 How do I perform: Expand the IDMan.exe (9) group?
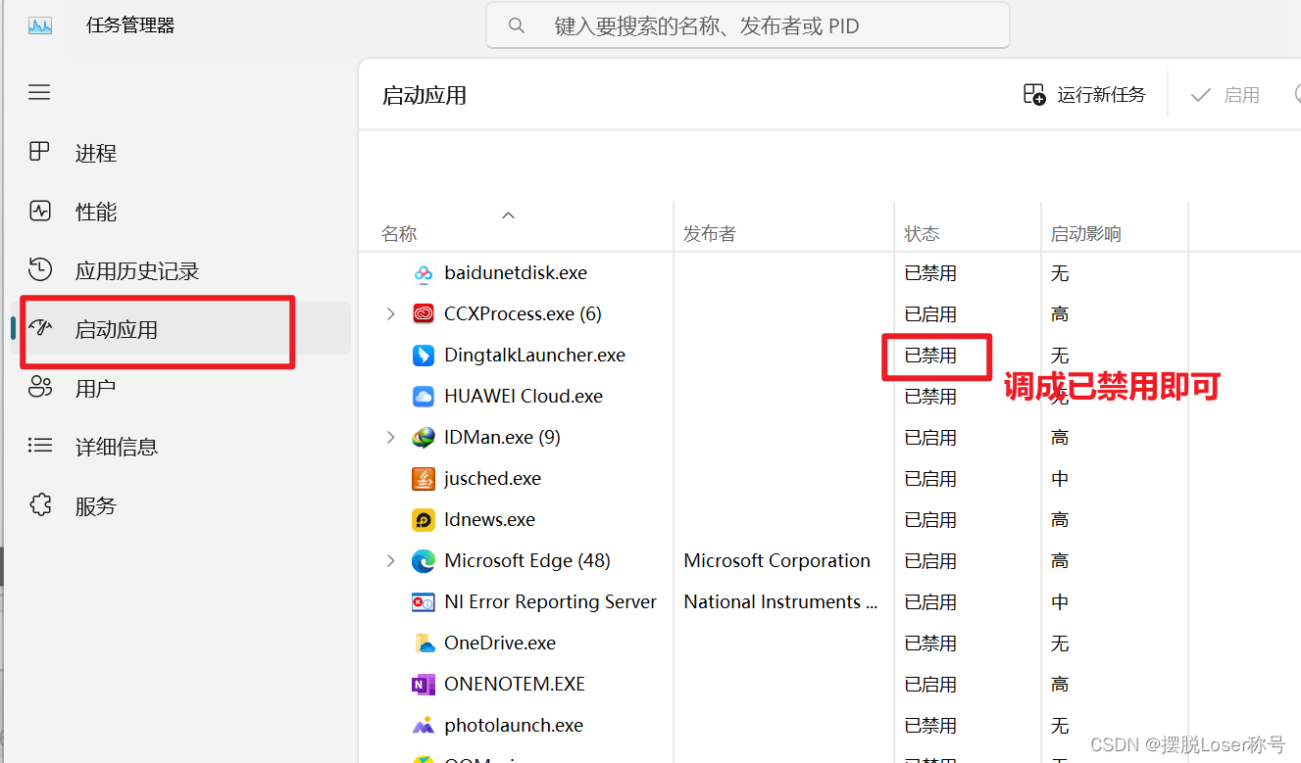[390, 438]
